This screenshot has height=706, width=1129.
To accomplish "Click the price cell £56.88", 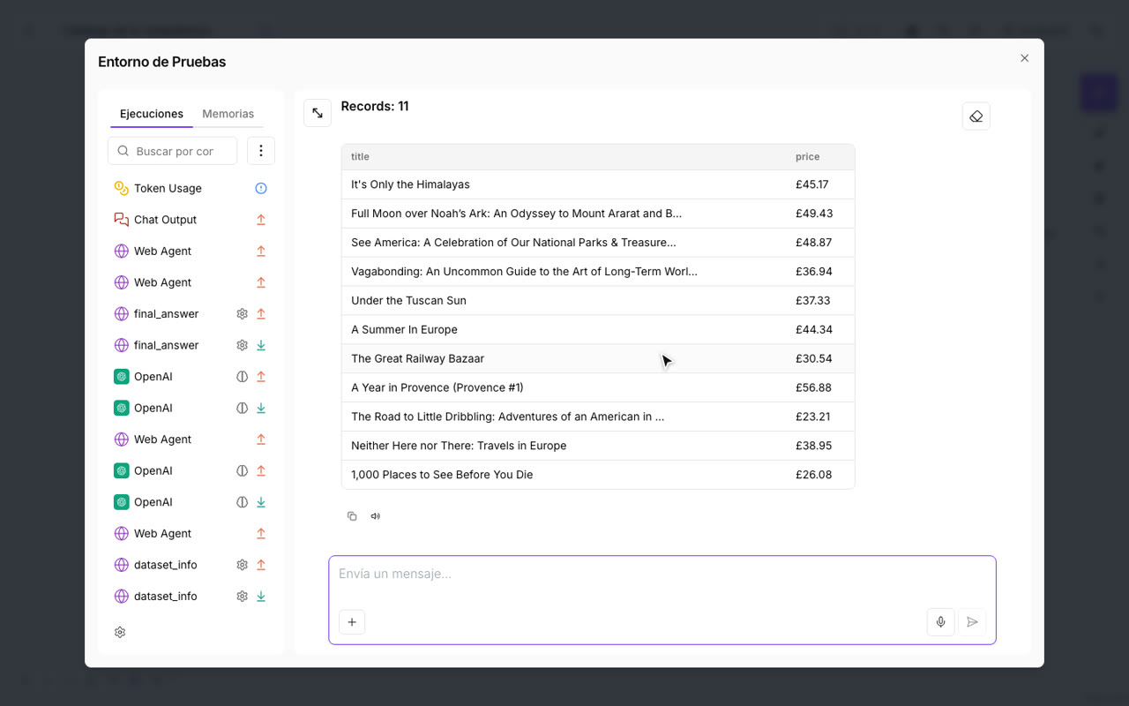I will [x=813, y=387].
